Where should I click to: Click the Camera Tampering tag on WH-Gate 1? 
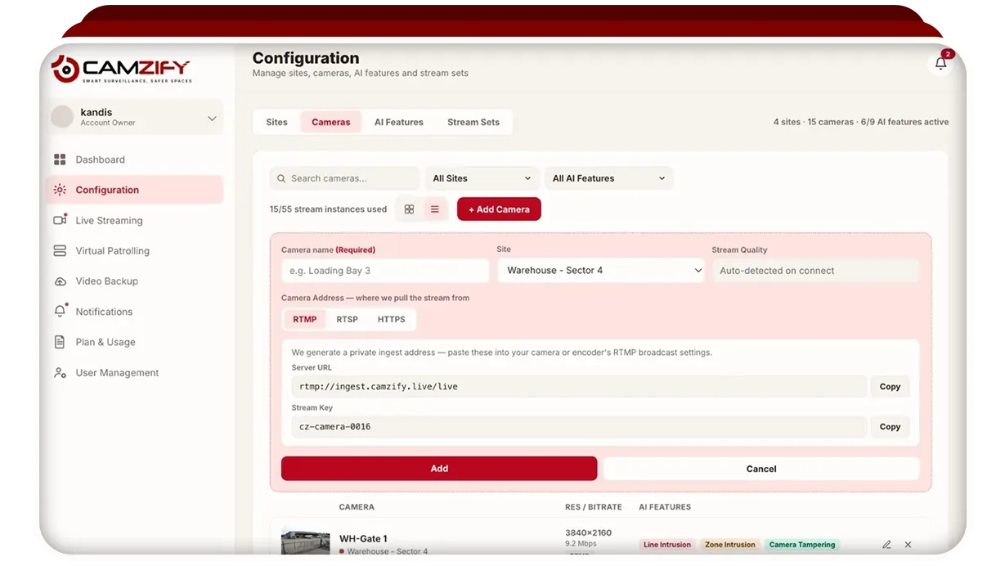click(802, 545)
